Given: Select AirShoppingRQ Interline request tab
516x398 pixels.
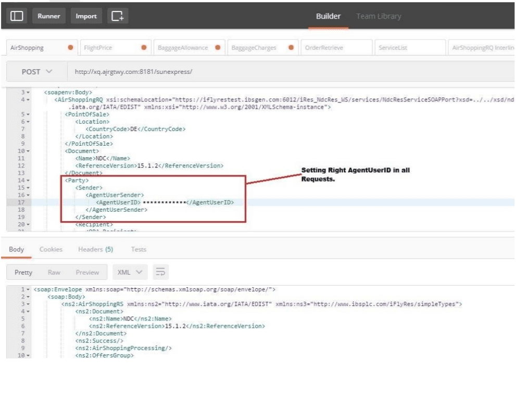Looking at the screenshot, I should click(482, 48).
